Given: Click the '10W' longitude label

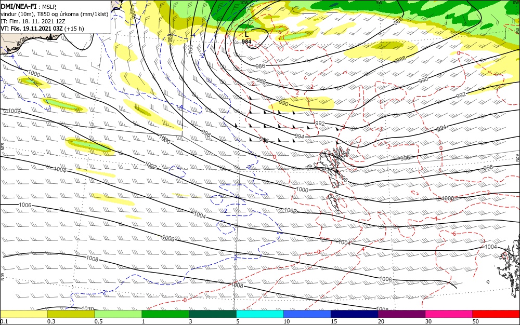Looking at the screenshot, I should [244, 3].
